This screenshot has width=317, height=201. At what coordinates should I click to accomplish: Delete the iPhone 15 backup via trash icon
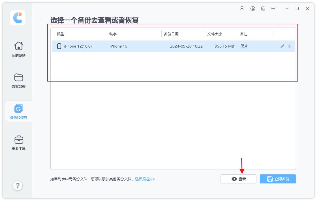(x=290, y=46)
